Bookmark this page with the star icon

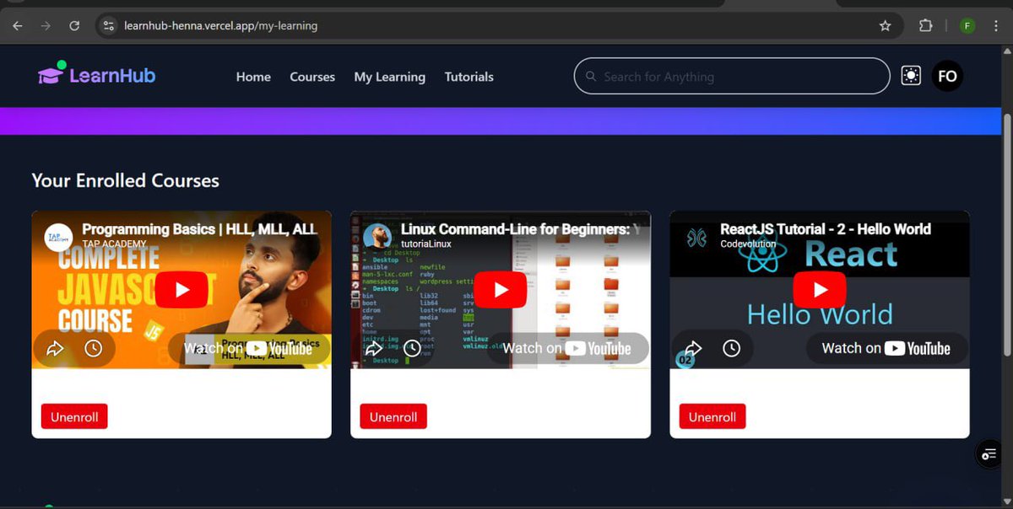coord(885,26)
